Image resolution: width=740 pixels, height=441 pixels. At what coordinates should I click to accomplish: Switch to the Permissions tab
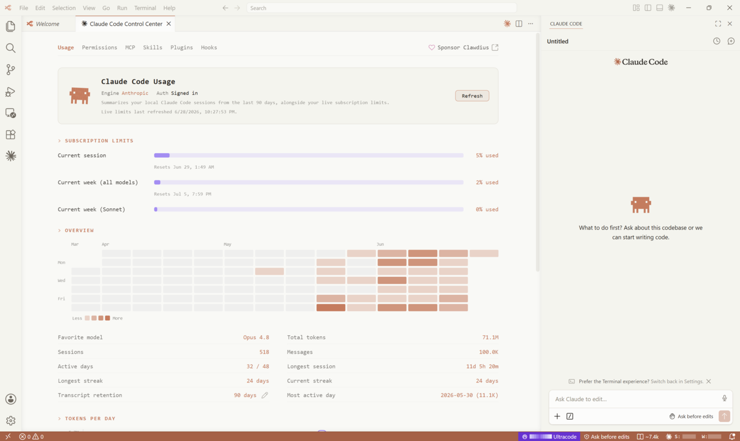[x=99, y=47]
